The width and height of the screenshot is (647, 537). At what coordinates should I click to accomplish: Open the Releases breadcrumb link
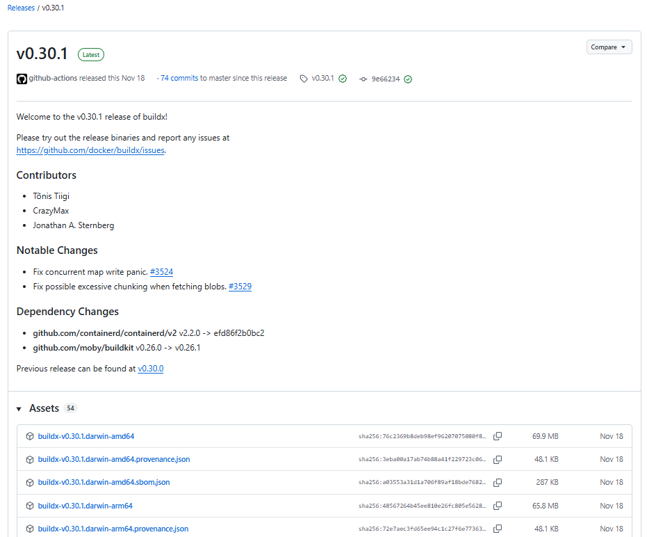coord(21,8)
